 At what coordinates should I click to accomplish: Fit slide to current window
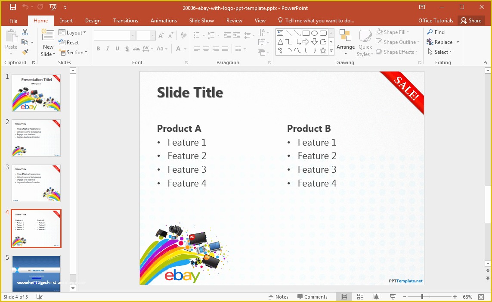(x=481, y=297)
